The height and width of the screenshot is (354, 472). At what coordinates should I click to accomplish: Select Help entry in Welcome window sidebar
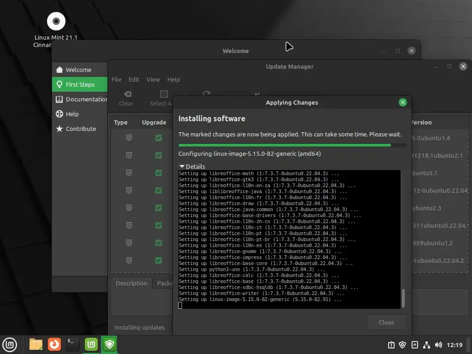79,114
